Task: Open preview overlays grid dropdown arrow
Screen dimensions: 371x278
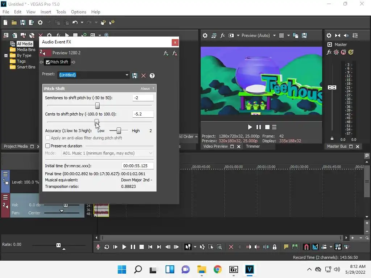Action: pos(288,36)
